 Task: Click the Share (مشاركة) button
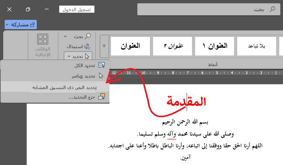coord(21,25)
